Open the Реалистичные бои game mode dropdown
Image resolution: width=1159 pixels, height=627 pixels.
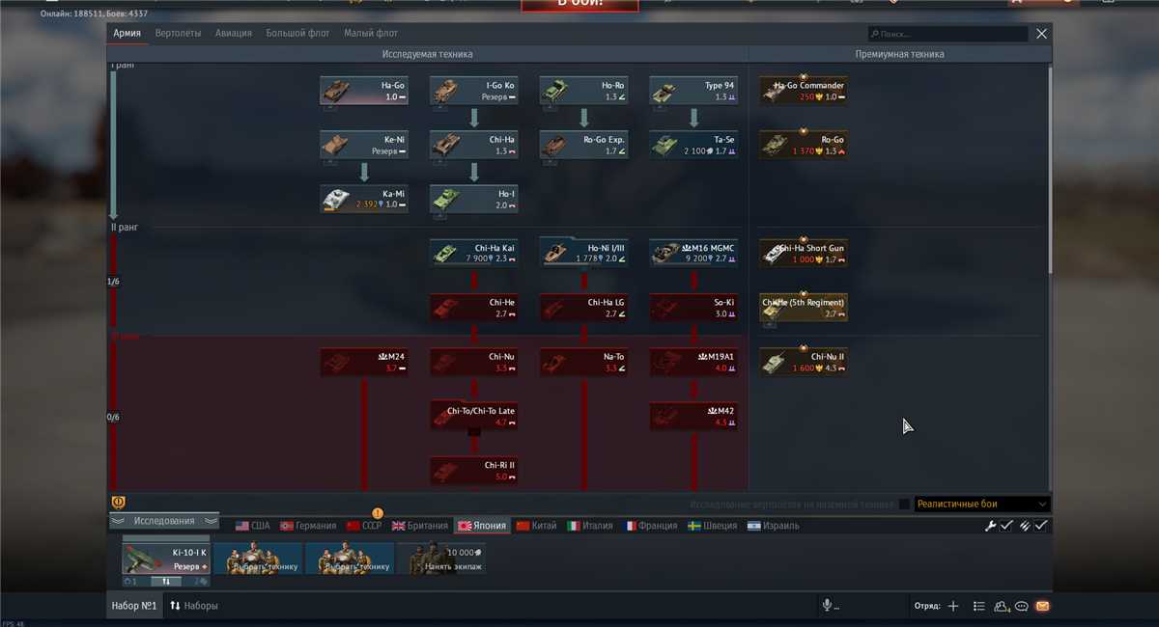pyautogui.click(x=981, y=504)
